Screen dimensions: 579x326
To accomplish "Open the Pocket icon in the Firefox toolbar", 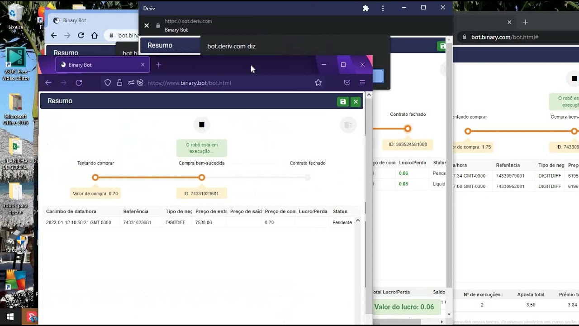I will pyautogui.click(x=347, y=83).
